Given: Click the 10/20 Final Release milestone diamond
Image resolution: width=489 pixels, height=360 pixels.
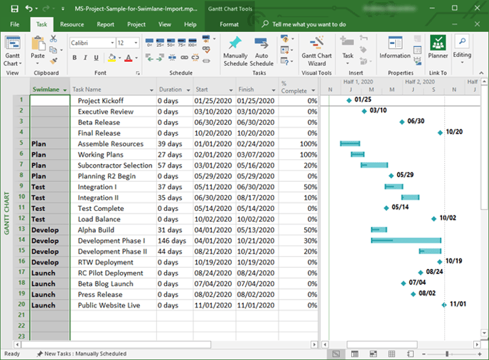Looking at the screenshot, I should tap(440, 133).
